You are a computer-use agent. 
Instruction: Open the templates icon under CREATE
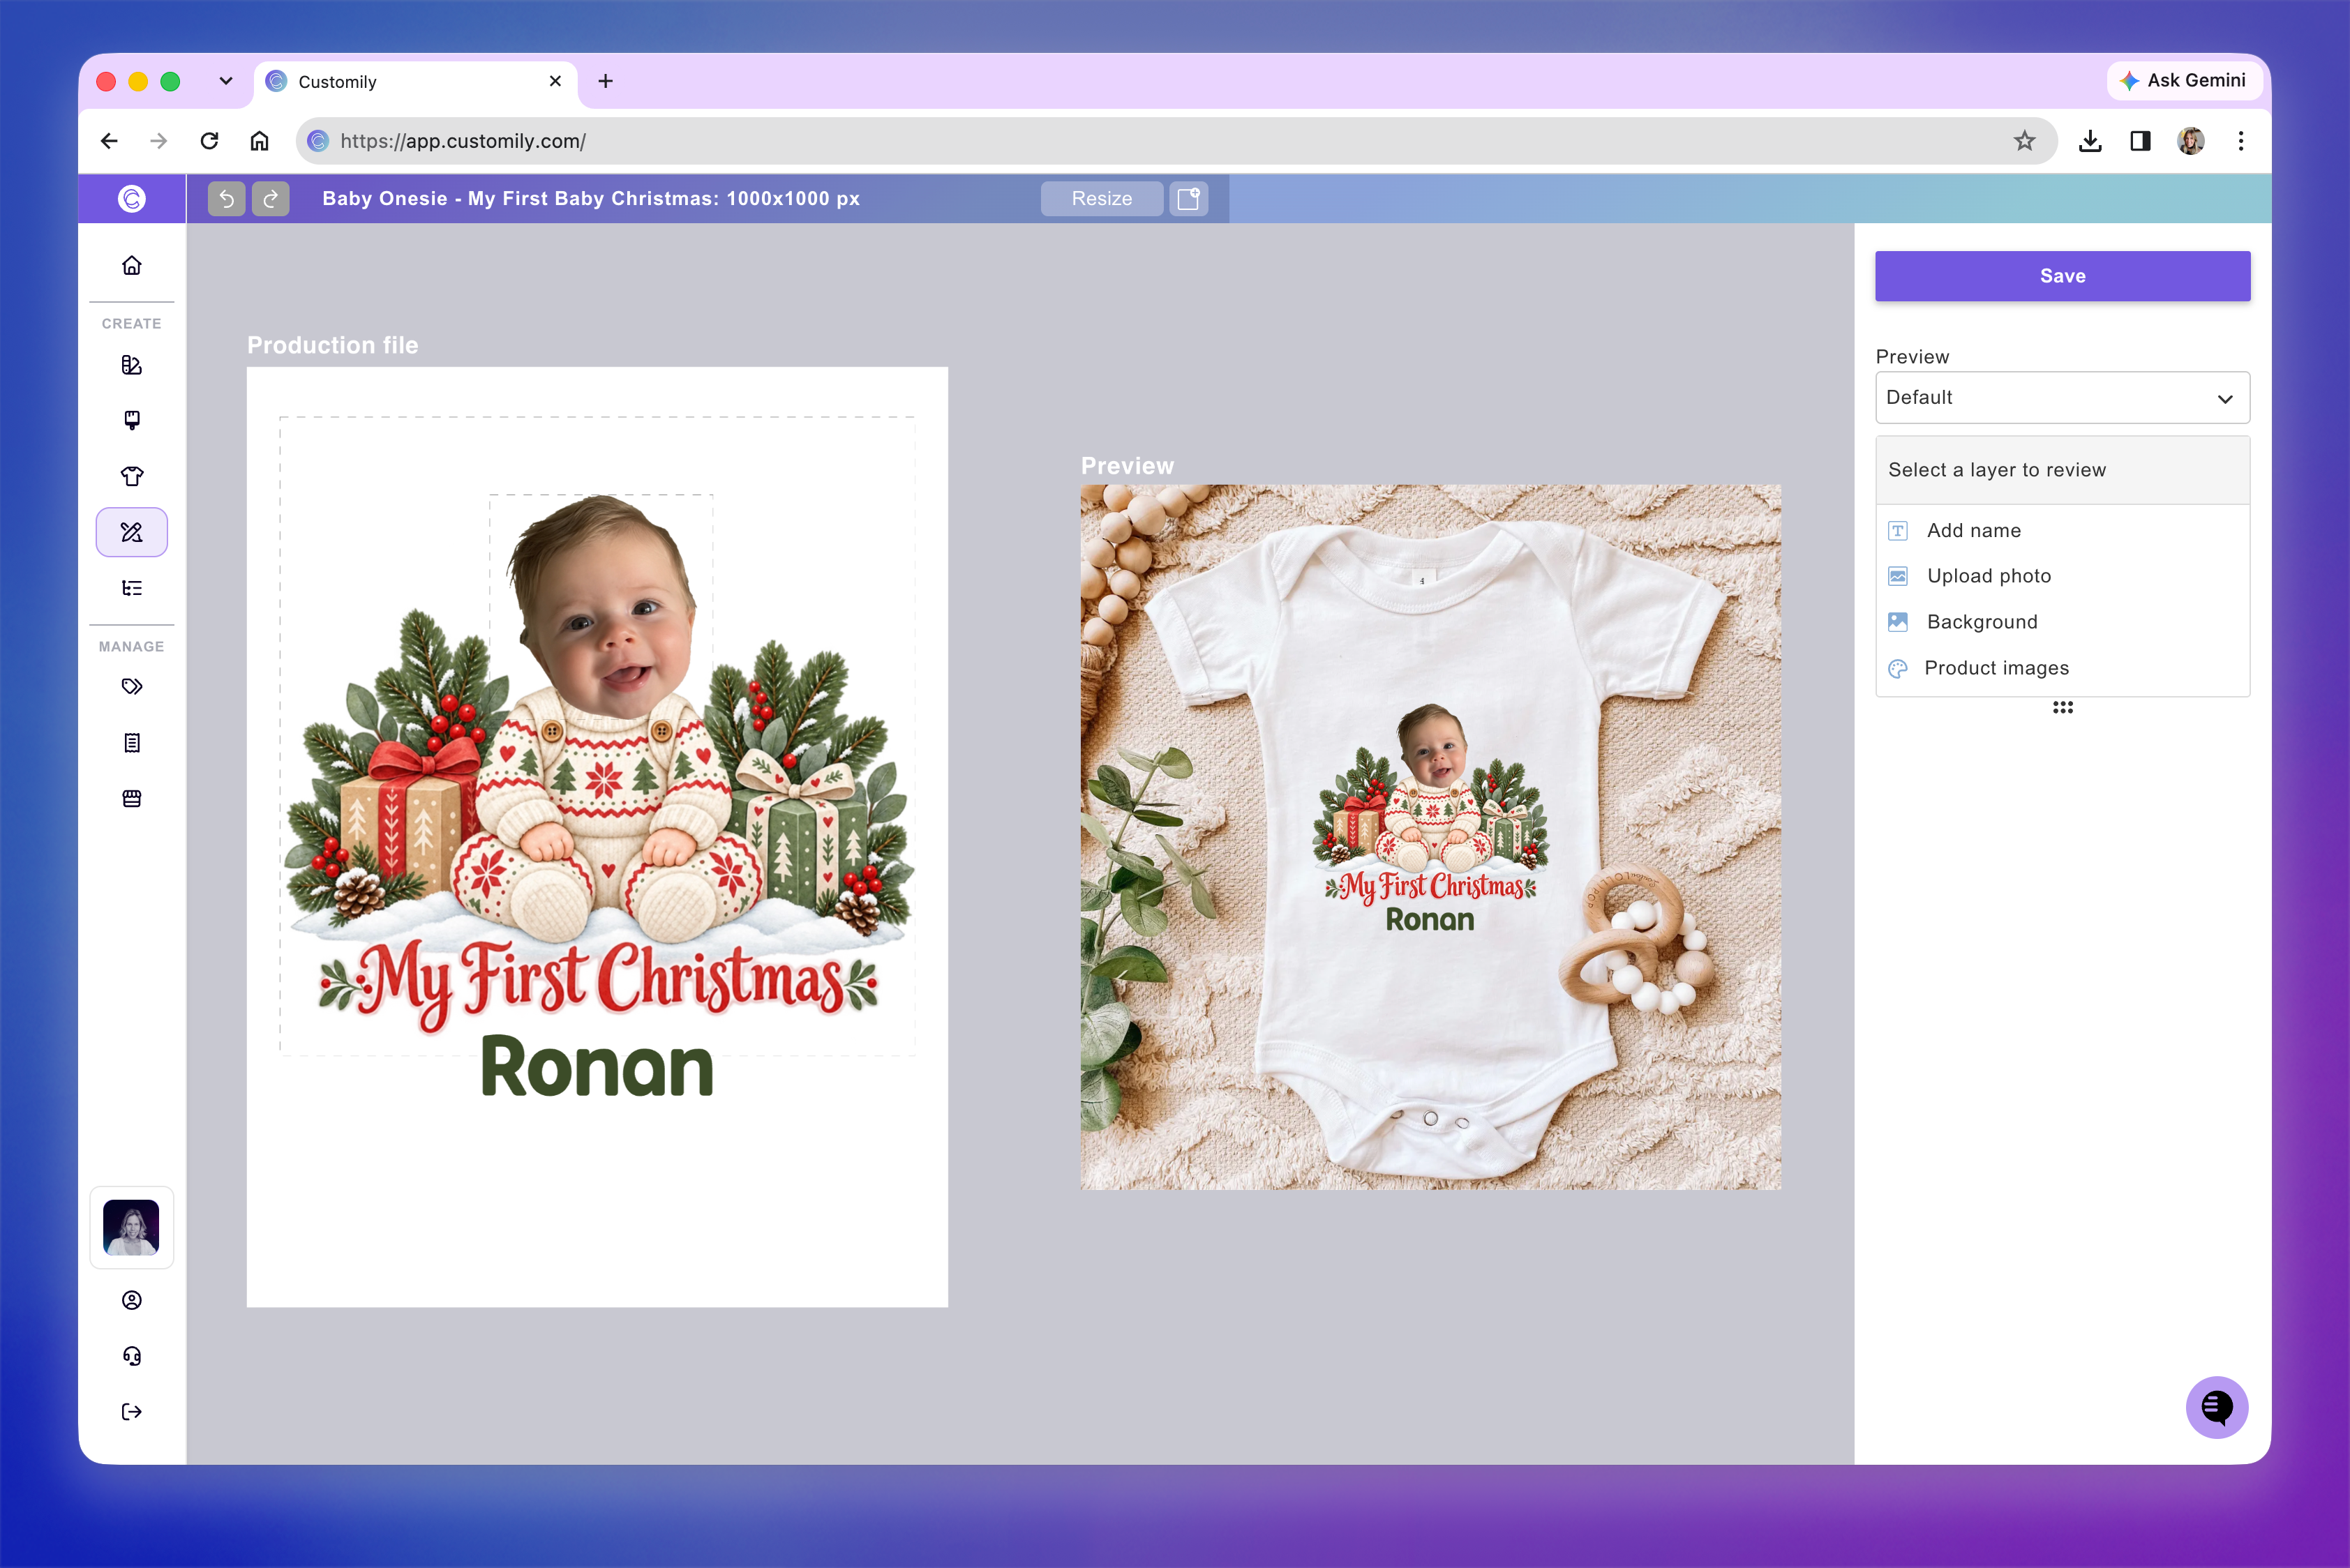132,365
